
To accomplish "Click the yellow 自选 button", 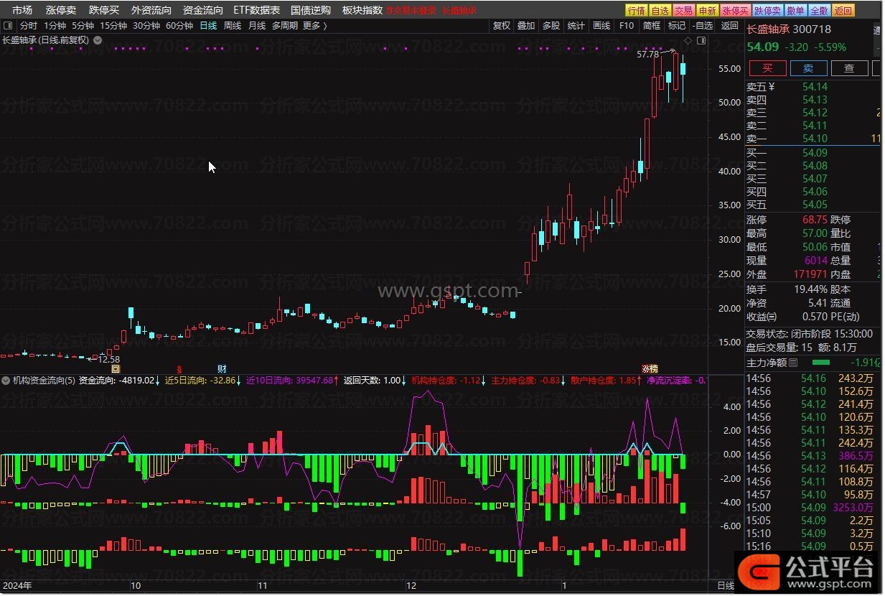I will pyautogui.click(x=660, y=10).
